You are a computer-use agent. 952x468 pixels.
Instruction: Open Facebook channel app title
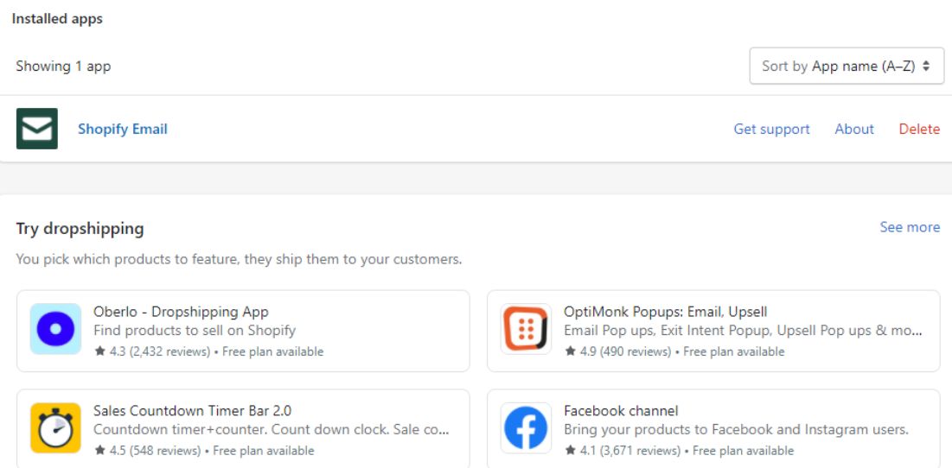click(621, 410)
